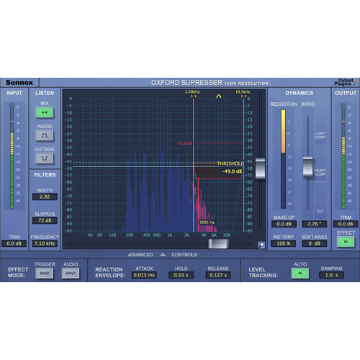Click the output TRIM value field
Image resolution: width=360 pixels, height=360 pixels.
click(x=346, y=224)
